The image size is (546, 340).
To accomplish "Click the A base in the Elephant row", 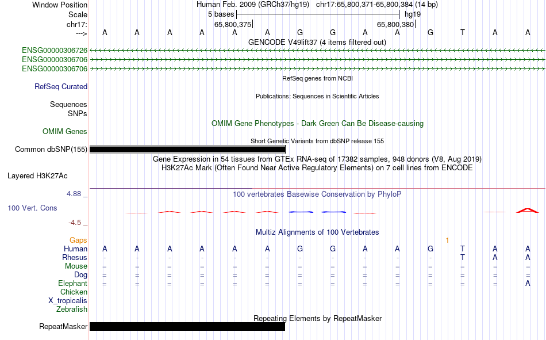I will tap(528, 283).
